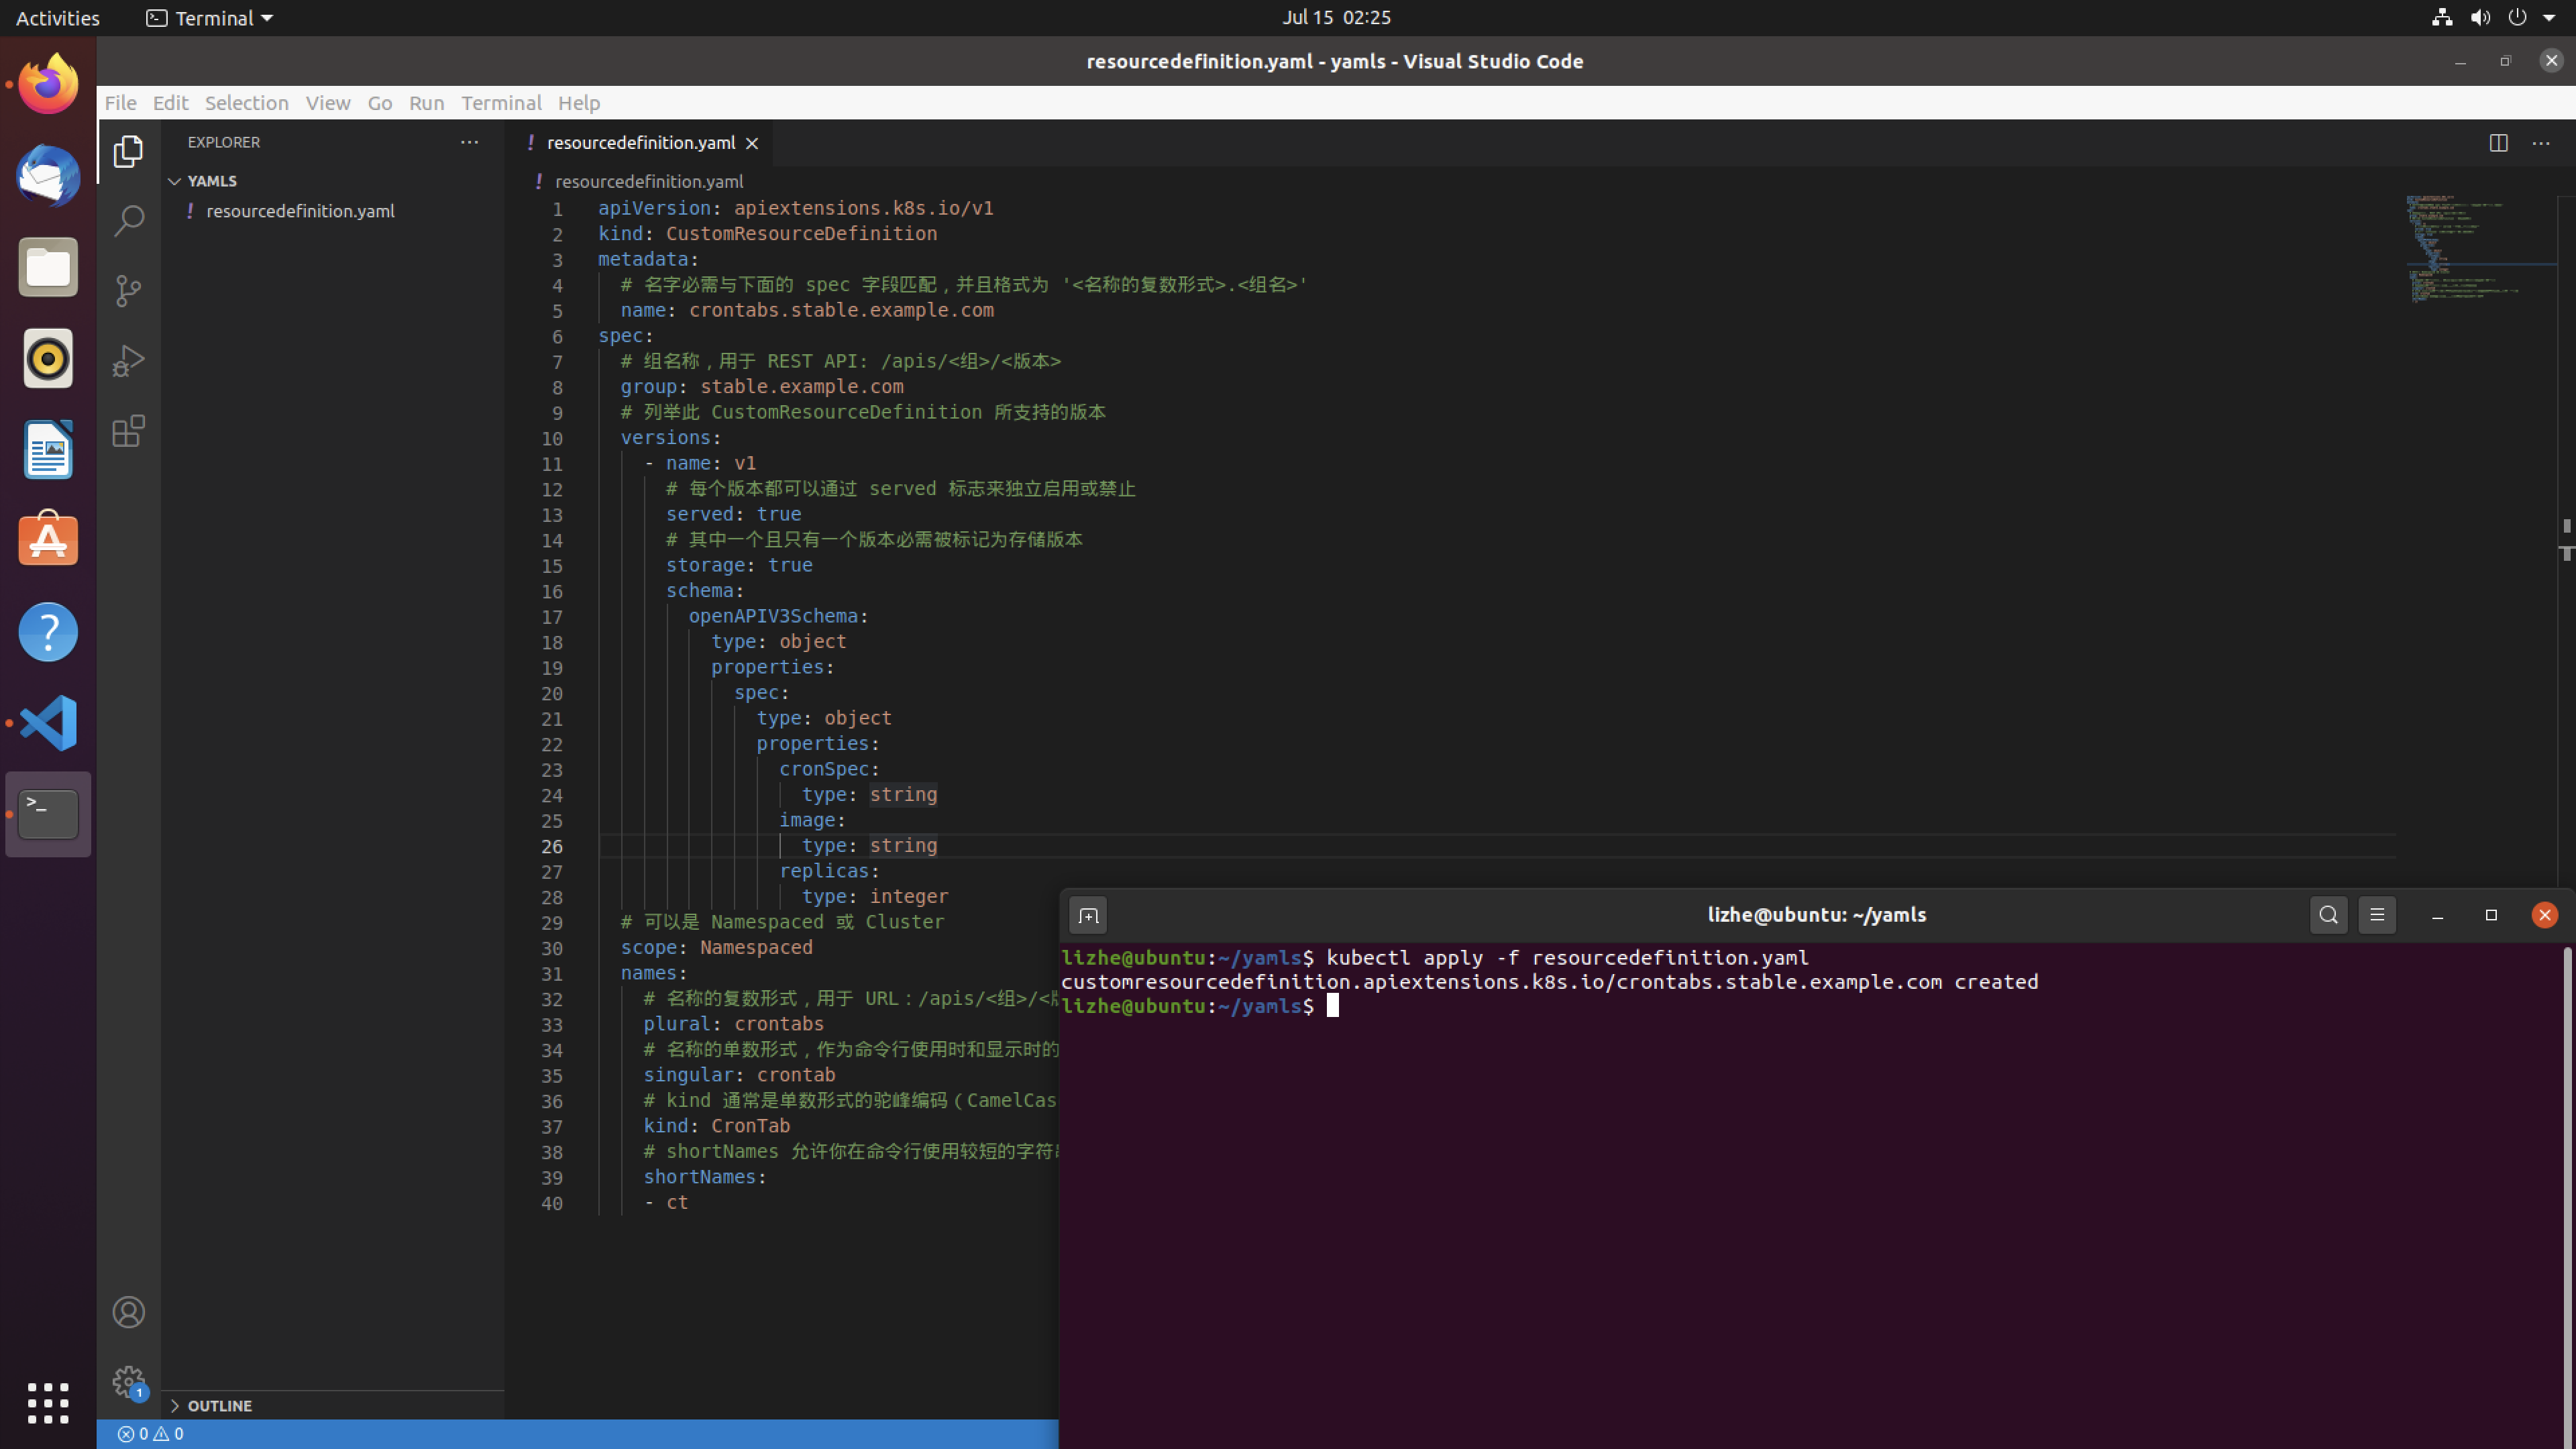Screen dimensions: 2576x1449
Task: Launch Thunderbird mail from the dock
Action: tap(48, 176)
